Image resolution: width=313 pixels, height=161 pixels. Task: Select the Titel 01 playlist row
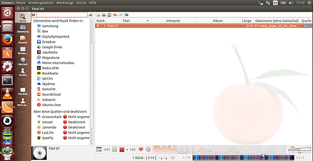click(204, 26)
